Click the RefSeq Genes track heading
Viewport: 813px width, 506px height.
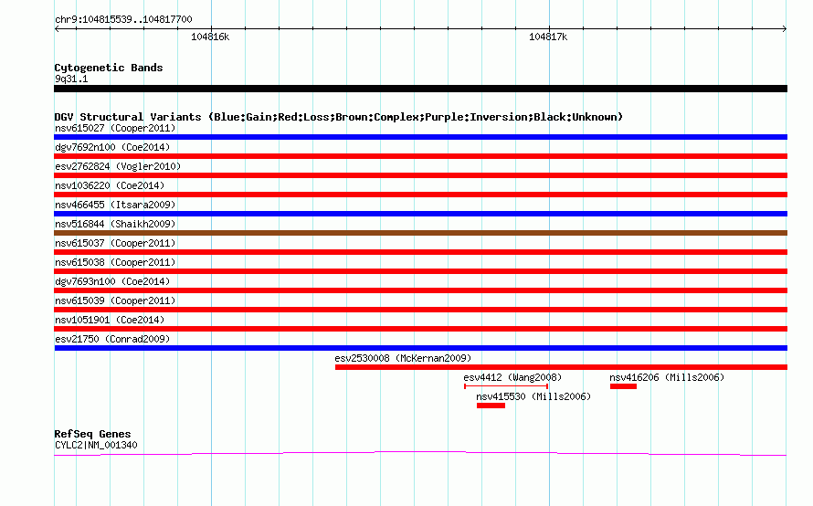(92, 434)
